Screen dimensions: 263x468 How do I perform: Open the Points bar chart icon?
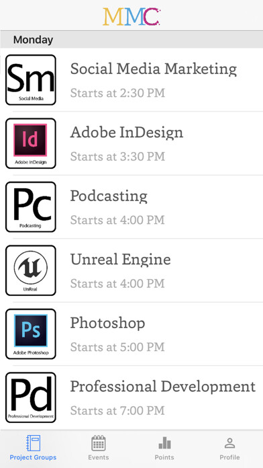tap(164, 443)
